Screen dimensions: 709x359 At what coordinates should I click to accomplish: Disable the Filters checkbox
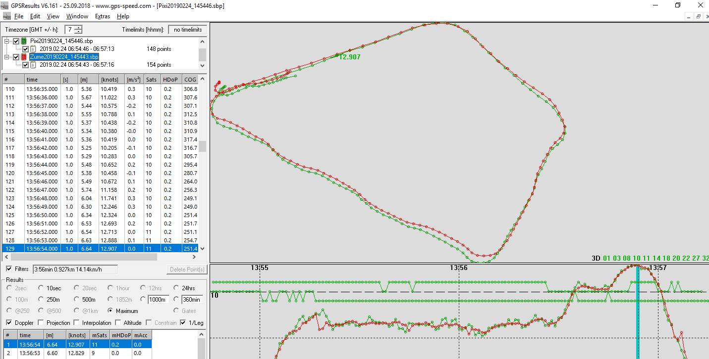(9, 269)
